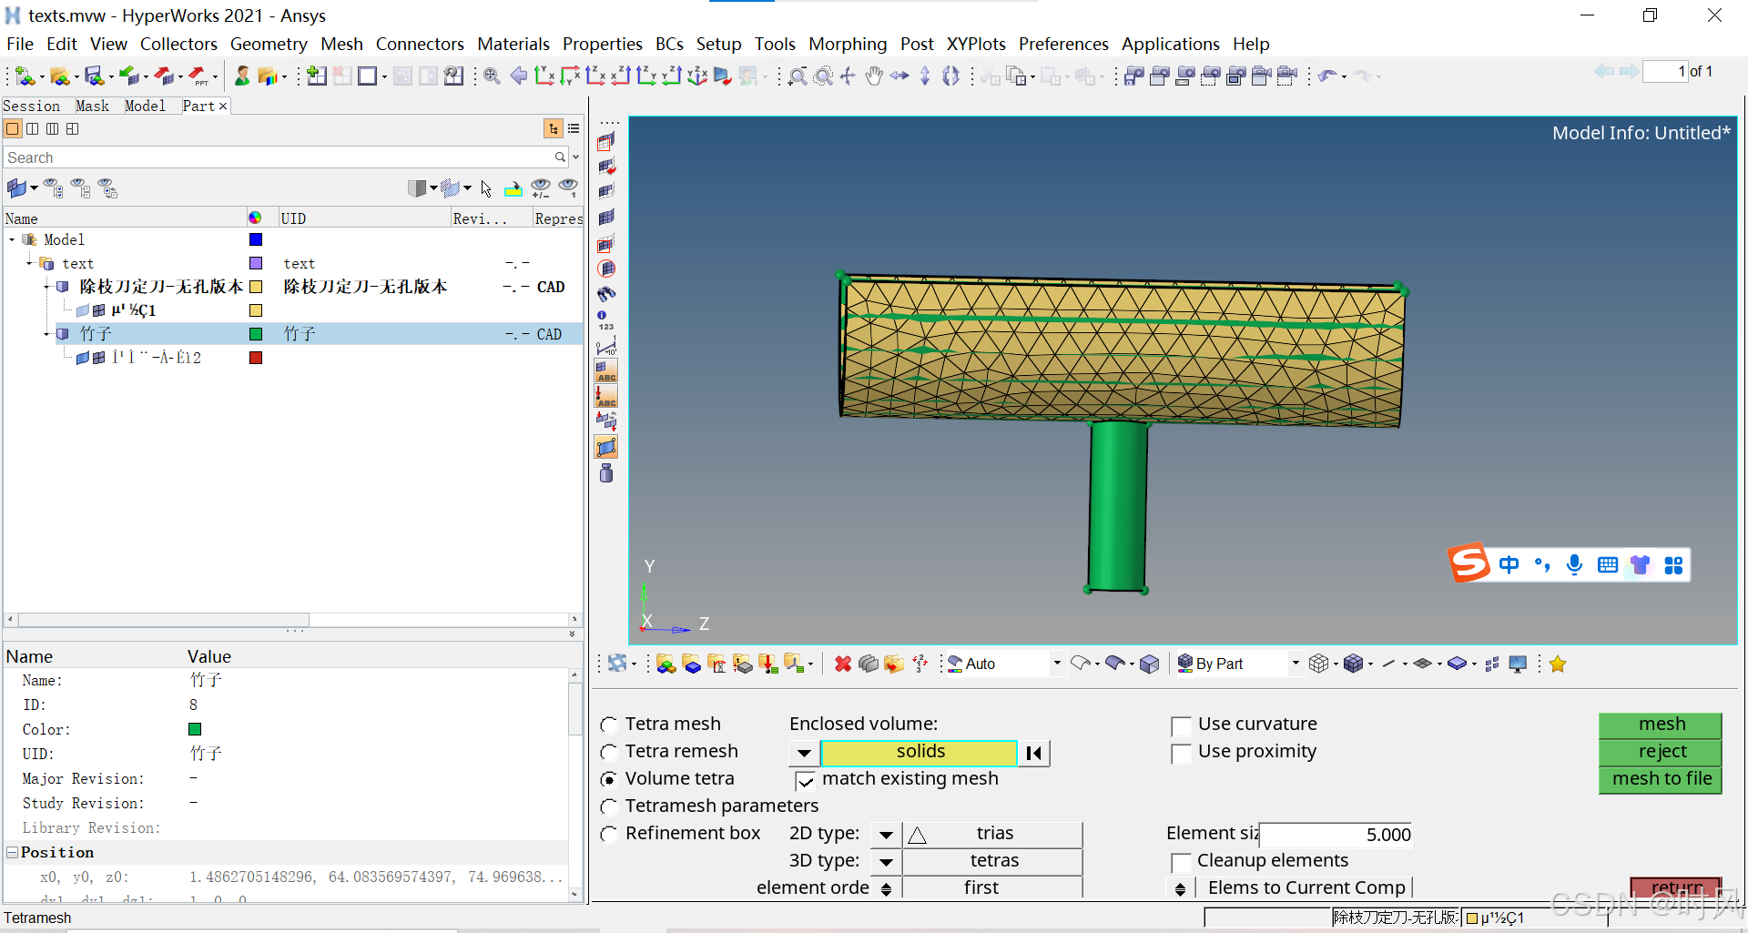Screen dimensions: 1748x933
Task: Click the horizontal rotate arrows icon
Action: coord(899,76)
